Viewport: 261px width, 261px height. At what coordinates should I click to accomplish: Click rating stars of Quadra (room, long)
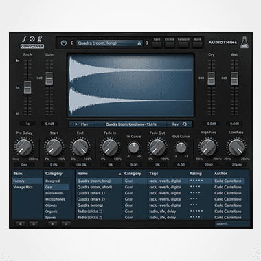[x=196, y=181]
